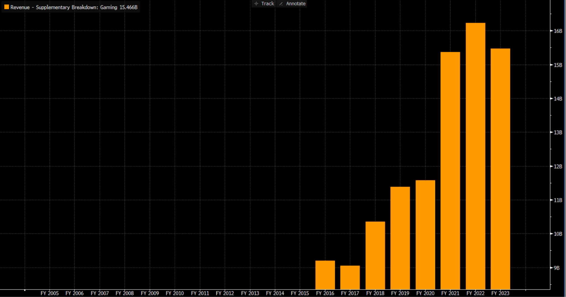The height and width of the screenshot is (297, 566).
Task: Click the FY 2010 axis label
Action: (x=175, y=293)
